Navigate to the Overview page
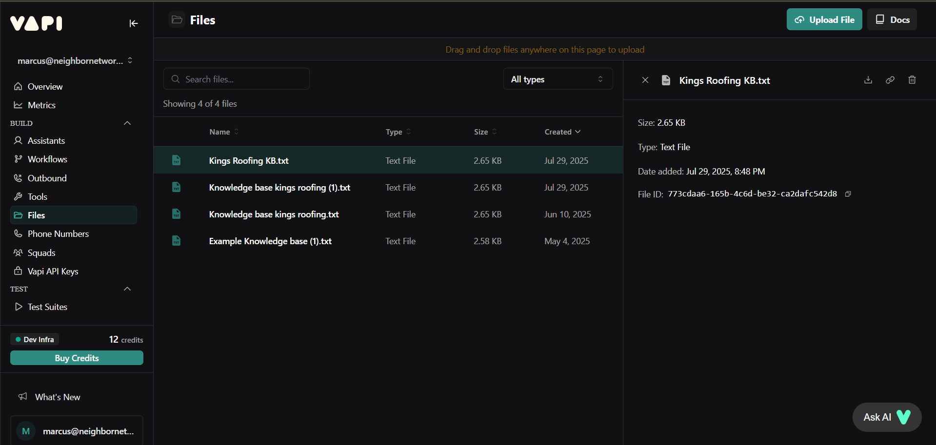936x445 pixels. [45, 86]
